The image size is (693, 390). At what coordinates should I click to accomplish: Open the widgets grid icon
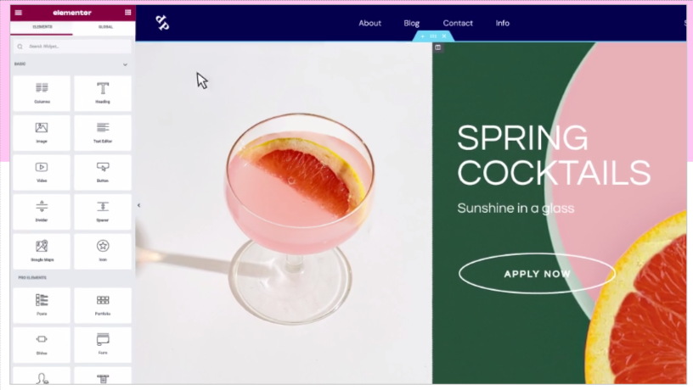coord(127,13)
